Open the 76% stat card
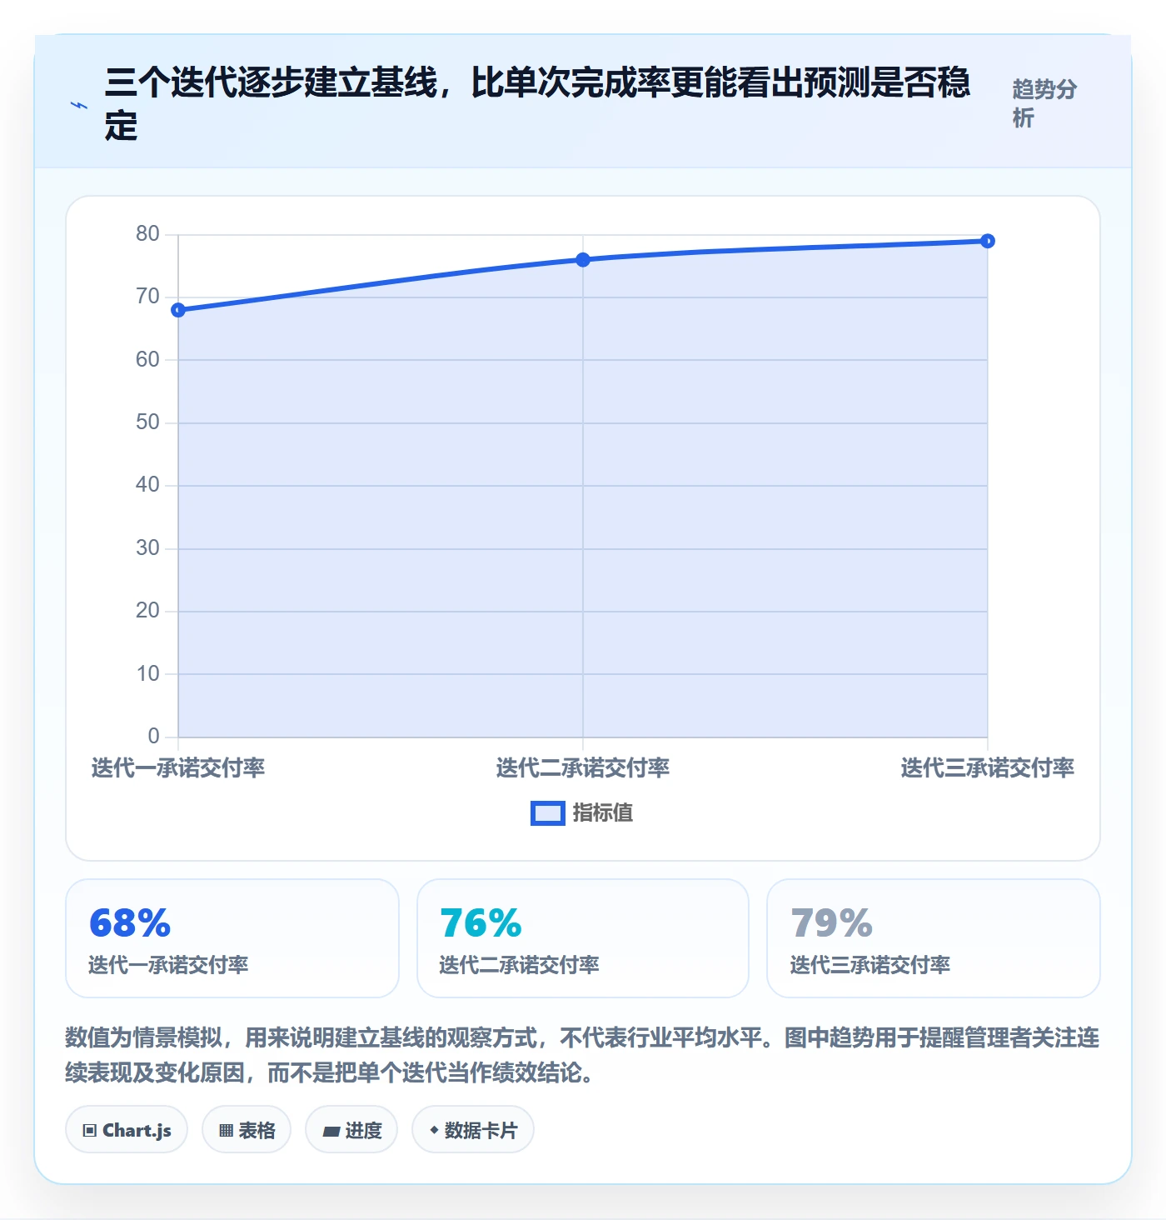The height and width of the screenshot is (1220, 1166). point(583,938)
